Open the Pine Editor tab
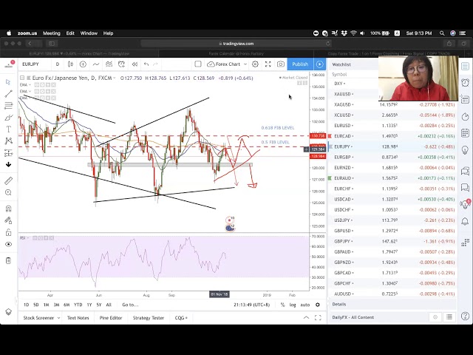The image size is (473, 355). pos(111,318)
